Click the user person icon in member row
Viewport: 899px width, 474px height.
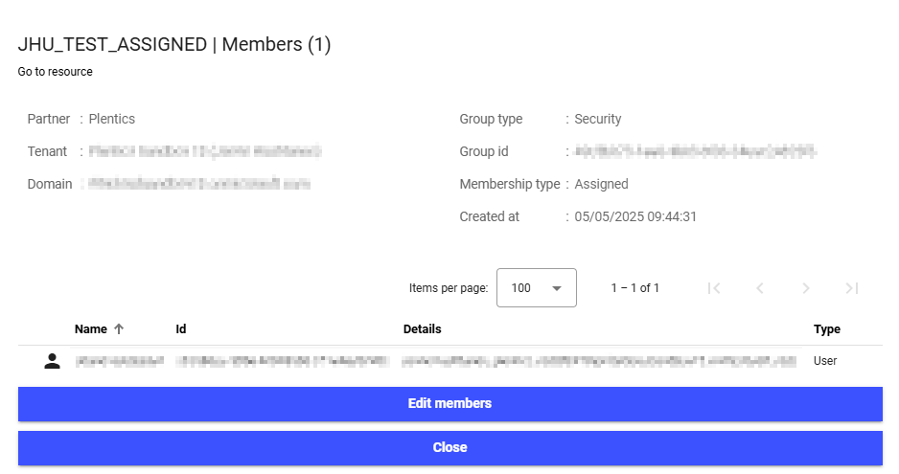(x=52, y=361)
